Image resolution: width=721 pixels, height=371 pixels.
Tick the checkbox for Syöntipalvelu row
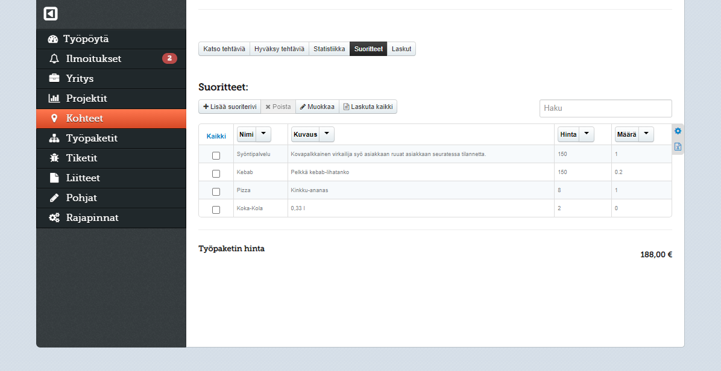(216, 155)
